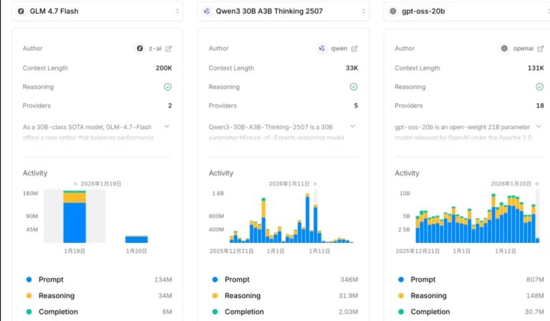This screenshot has height=321, width=550.
Task: Click the qwen author logo icon
Action: [322, 49]
